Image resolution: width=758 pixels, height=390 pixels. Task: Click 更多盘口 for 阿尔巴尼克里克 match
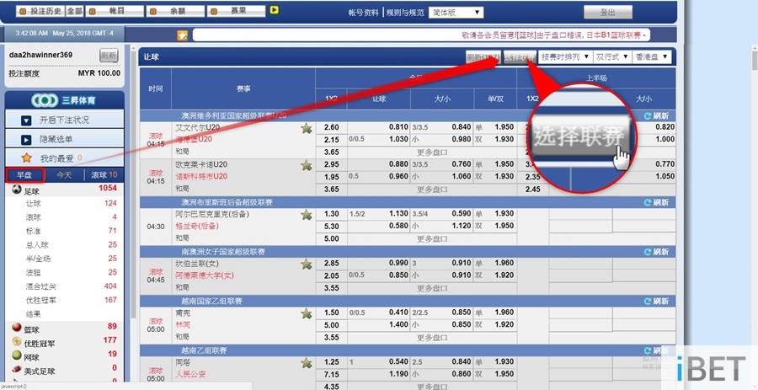[432, 238]
